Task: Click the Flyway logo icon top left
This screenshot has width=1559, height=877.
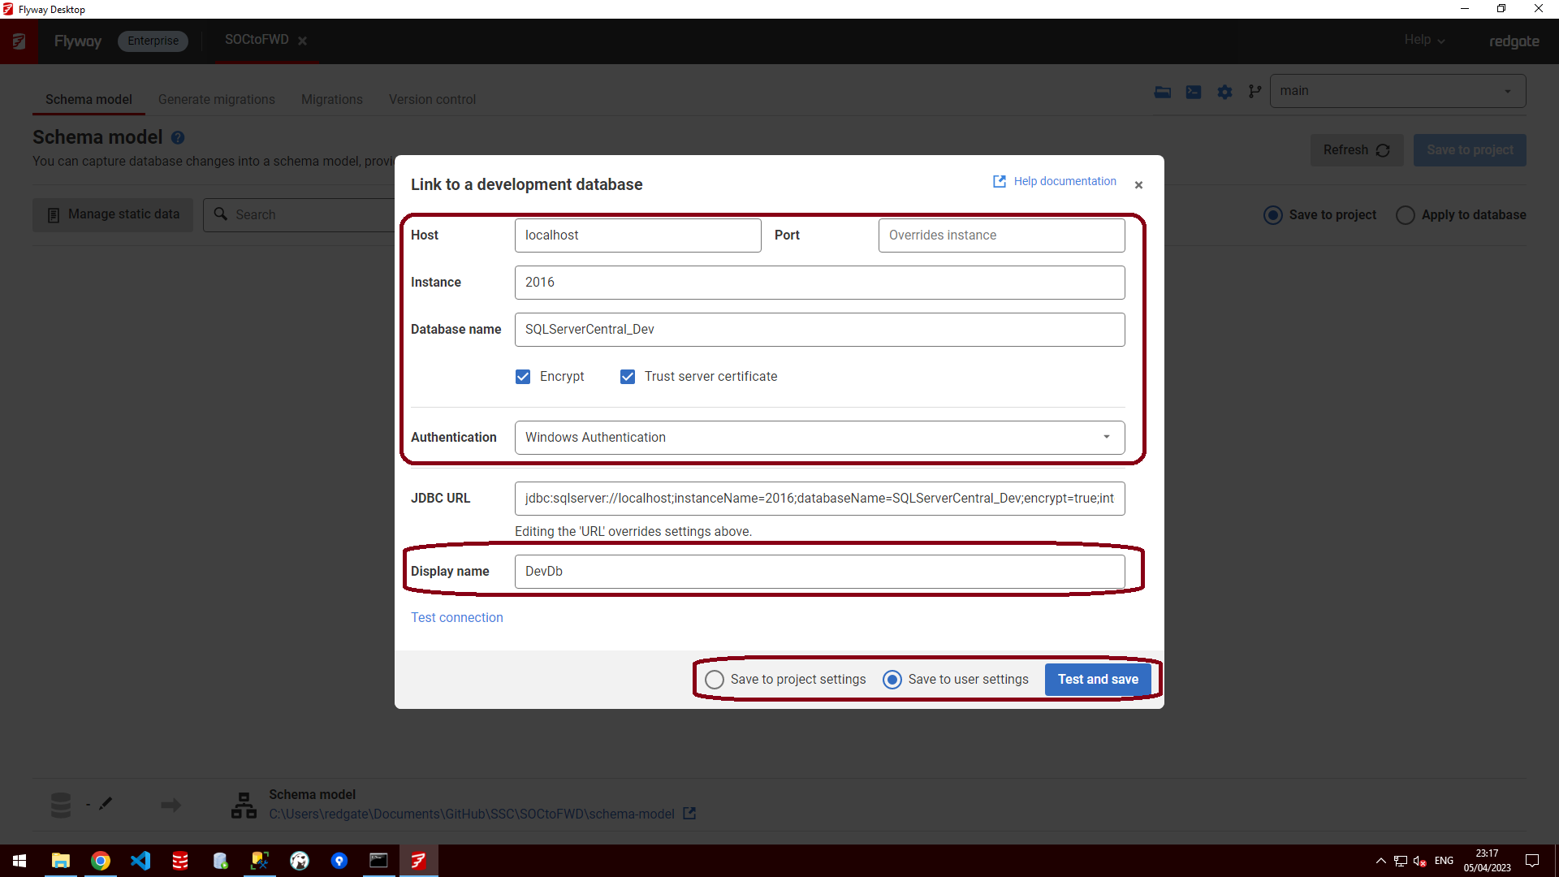Action: (19, 41)
